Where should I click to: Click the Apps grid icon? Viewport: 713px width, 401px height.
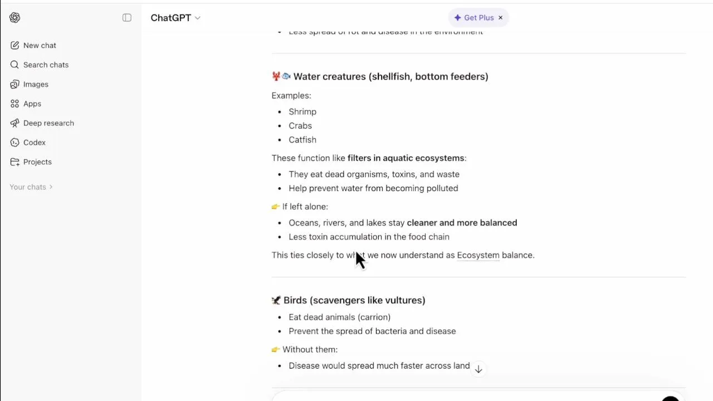pyautogui.click(x=15, y=104)
